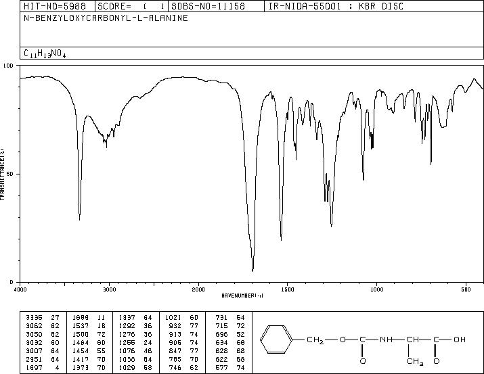Click the 3050 peak entry in table
484x374 pixels.
point(42,334)
